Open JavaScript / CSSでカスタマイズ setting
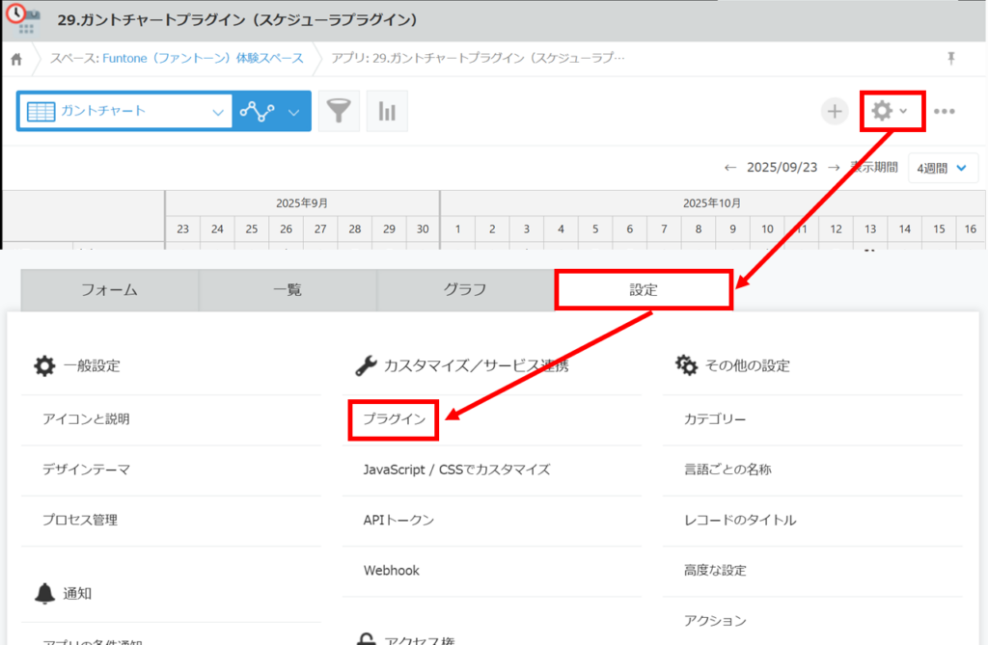Screen dimensions: 988x645 pos(456,470)
